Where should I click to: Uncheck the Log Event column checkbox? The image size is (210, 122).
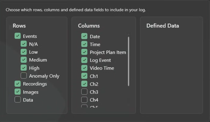click(x=84, y=60)
